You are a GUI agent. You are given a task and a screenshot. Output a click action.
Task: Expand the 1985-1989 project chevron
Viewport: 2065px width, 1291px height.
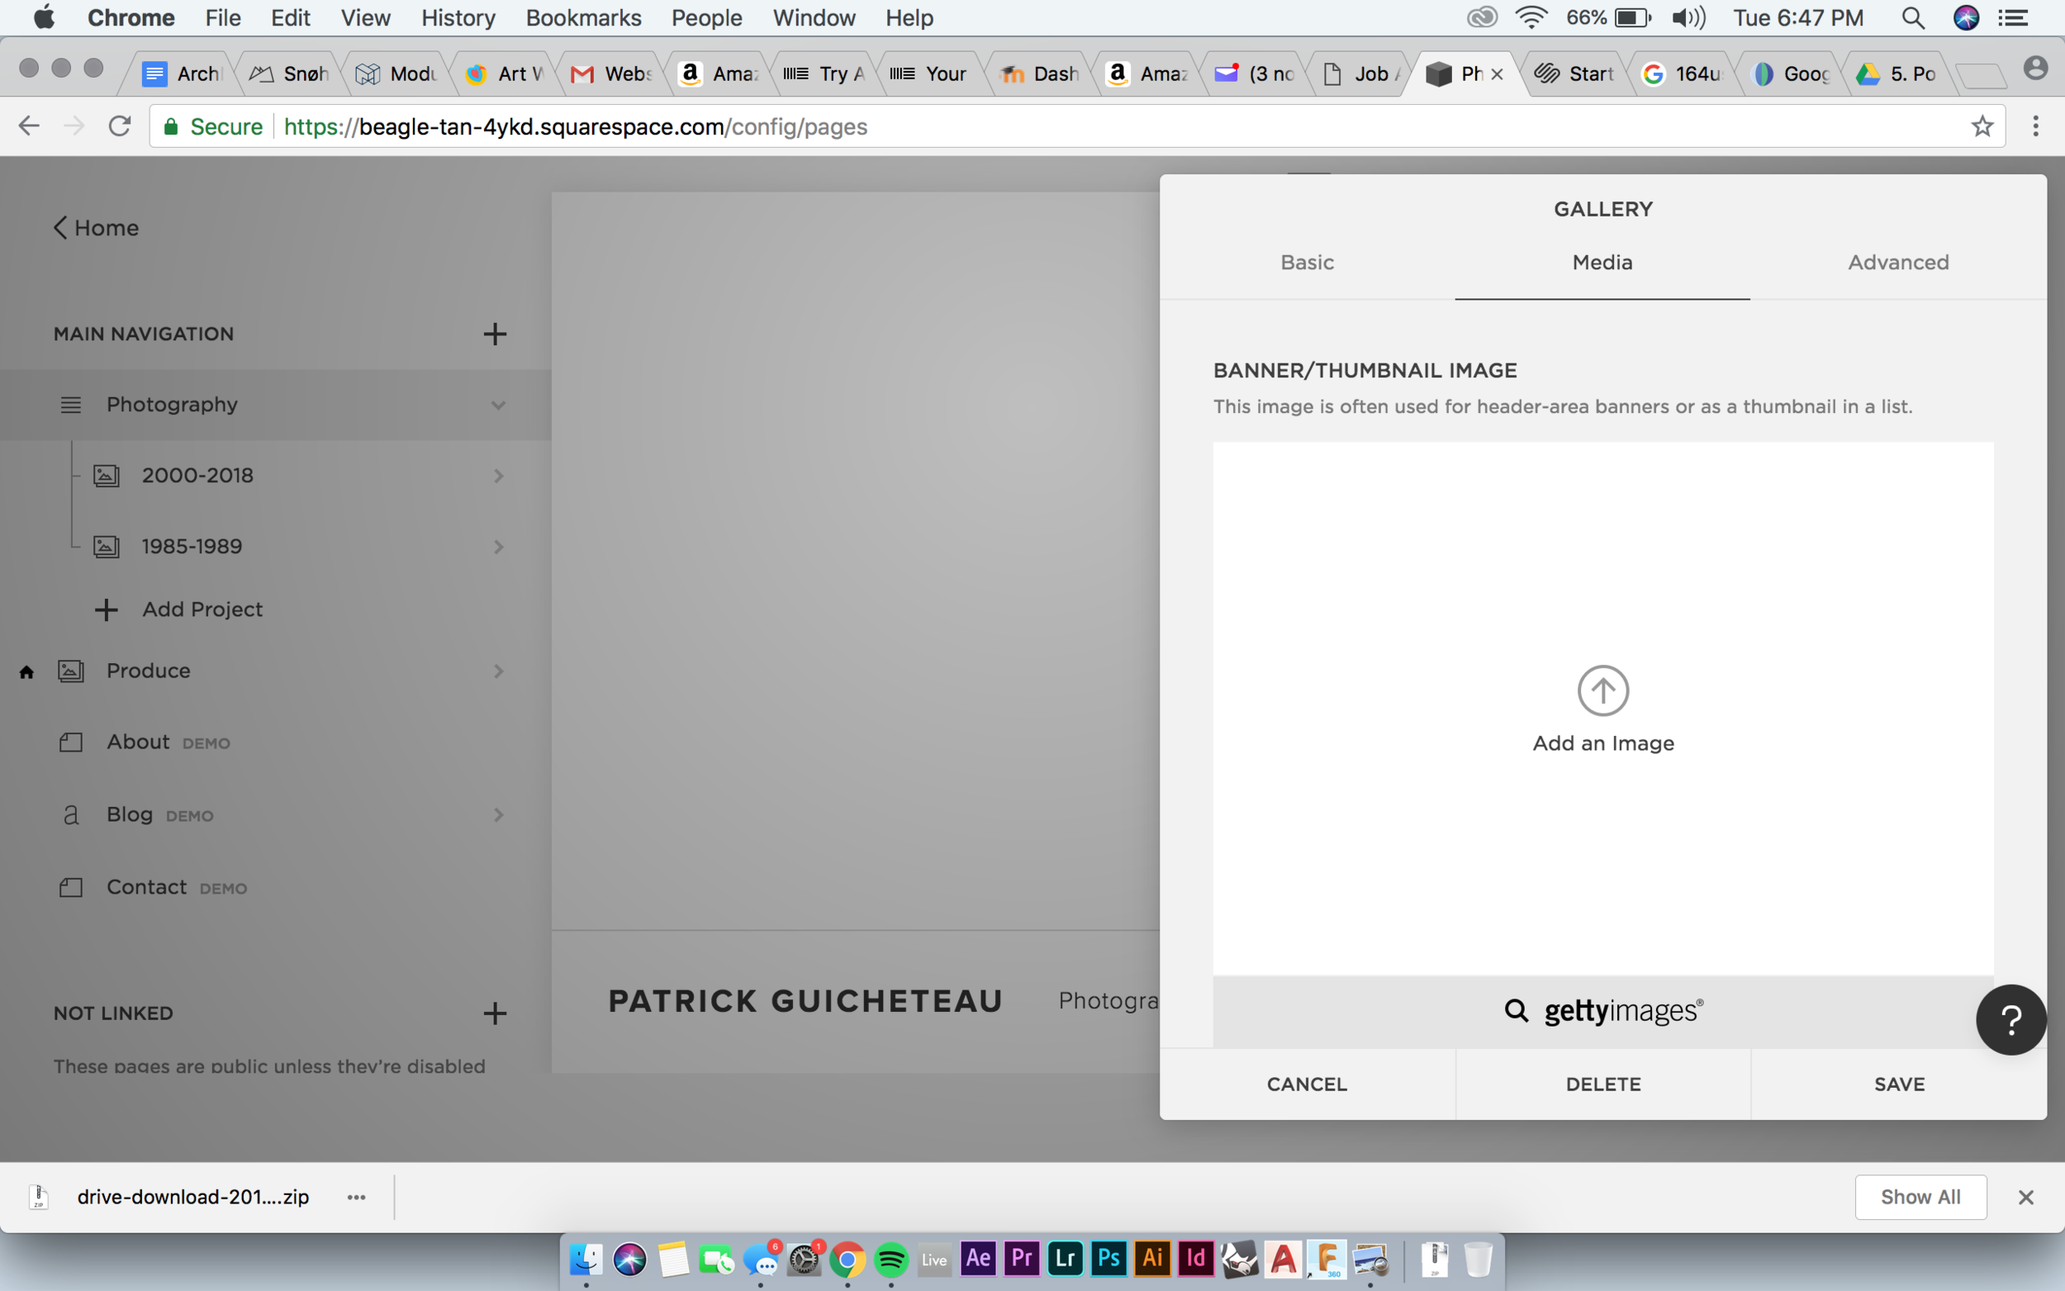click(499, 547)
